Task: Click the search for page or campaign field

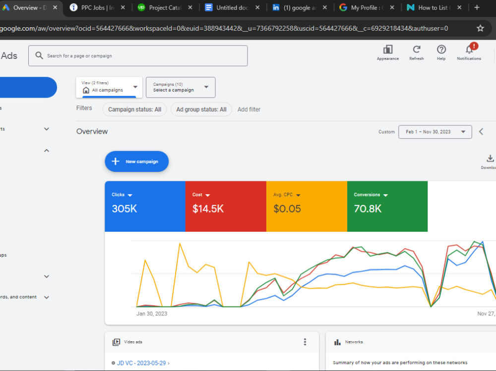Action: click(x=138, y=55)
